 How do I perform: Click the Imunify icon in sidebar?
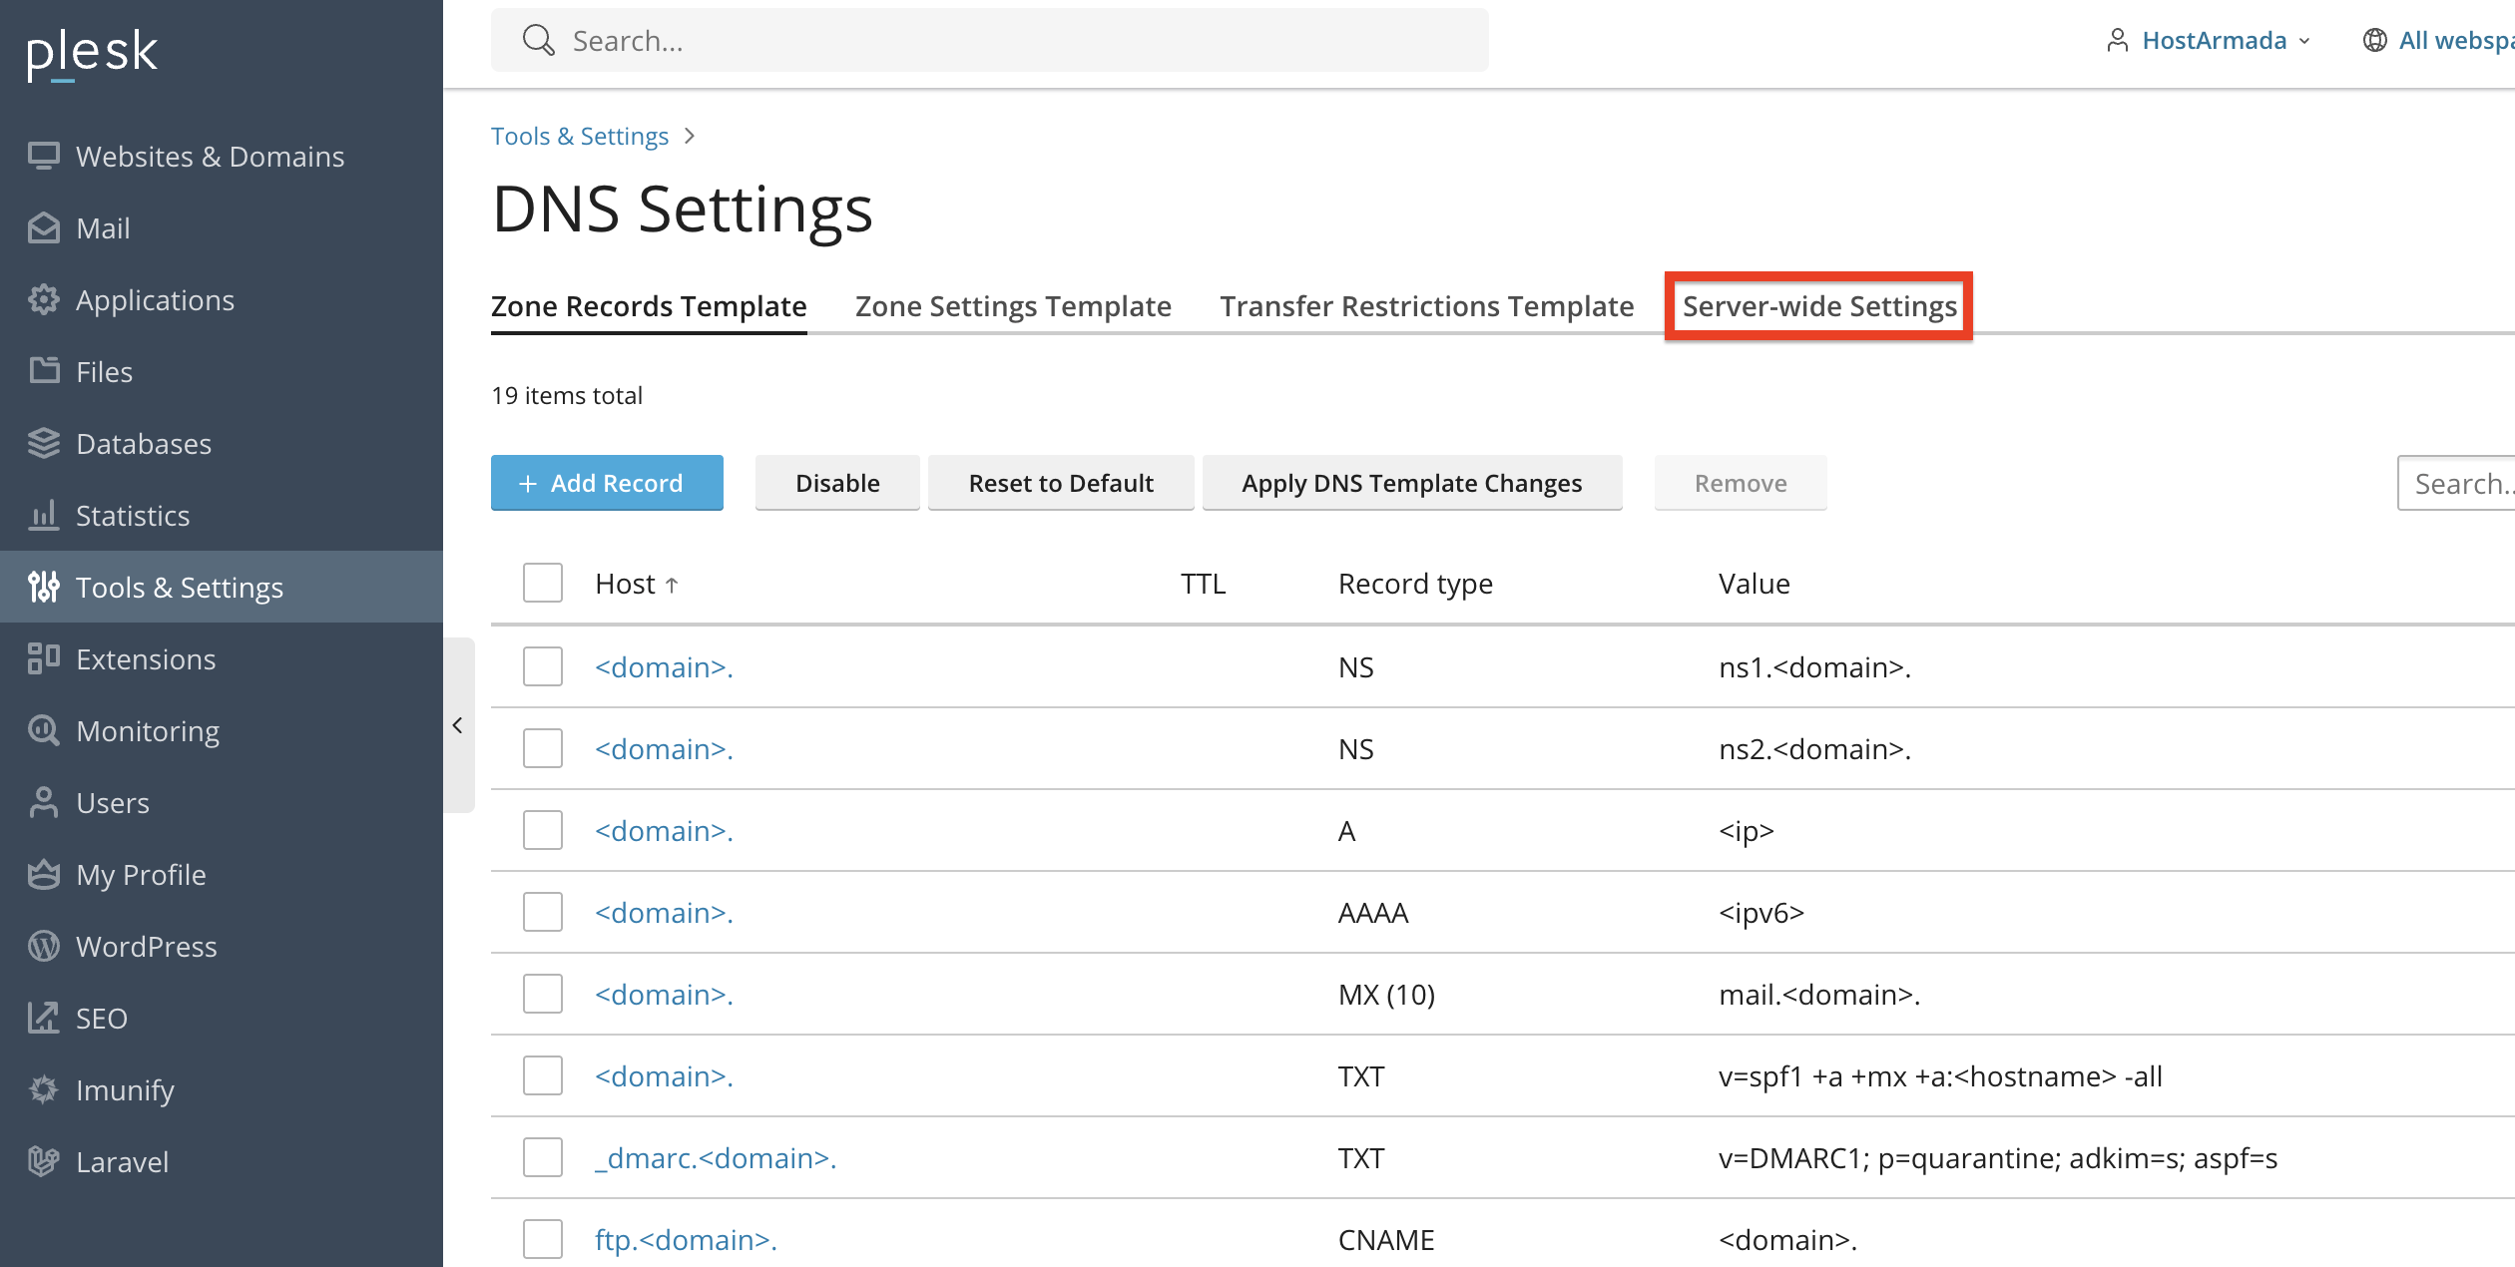(x=43, y=1089)
